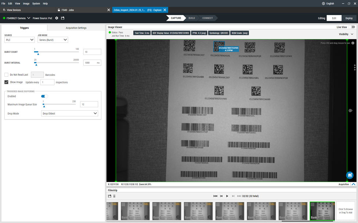Step to previous filmstrip image

(x=221, y=196)
